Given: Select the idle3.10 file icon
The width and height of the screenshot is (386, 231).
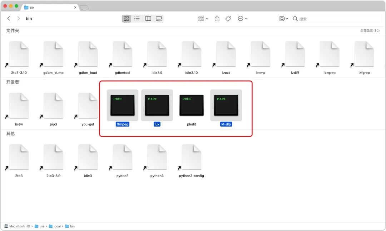Looking at the screenshot, I should pyautogui.click(x=192, y=54).
